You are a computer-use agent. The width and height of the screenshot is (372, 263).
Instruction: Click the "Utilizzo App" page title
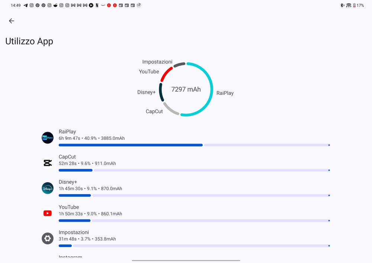coord(29,41)
